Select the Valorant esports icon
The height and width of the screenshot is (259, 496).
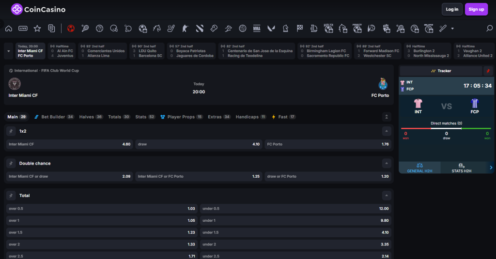[x=271, y=29]
